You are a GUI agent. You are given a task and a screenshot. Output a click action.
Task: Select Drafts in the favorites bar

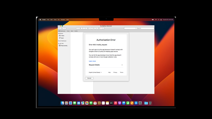76,31
